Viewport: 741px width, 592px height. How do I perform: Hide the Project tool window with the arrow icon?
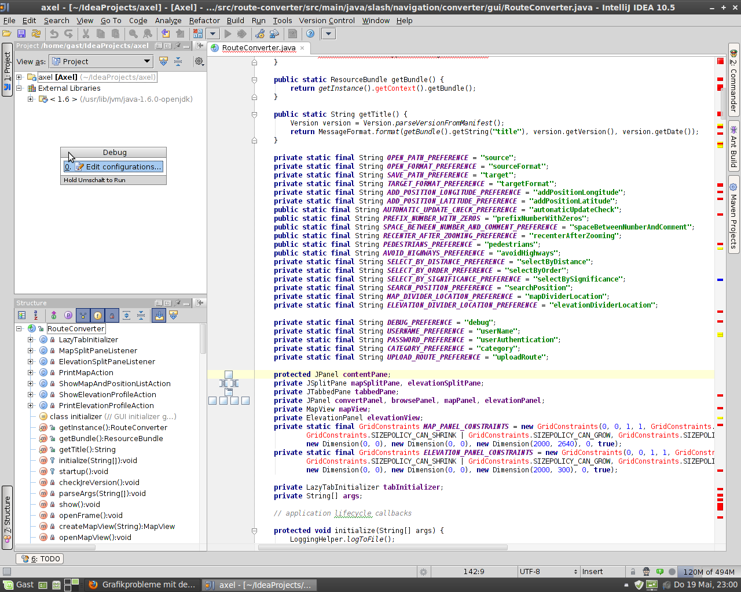[200, 46]
